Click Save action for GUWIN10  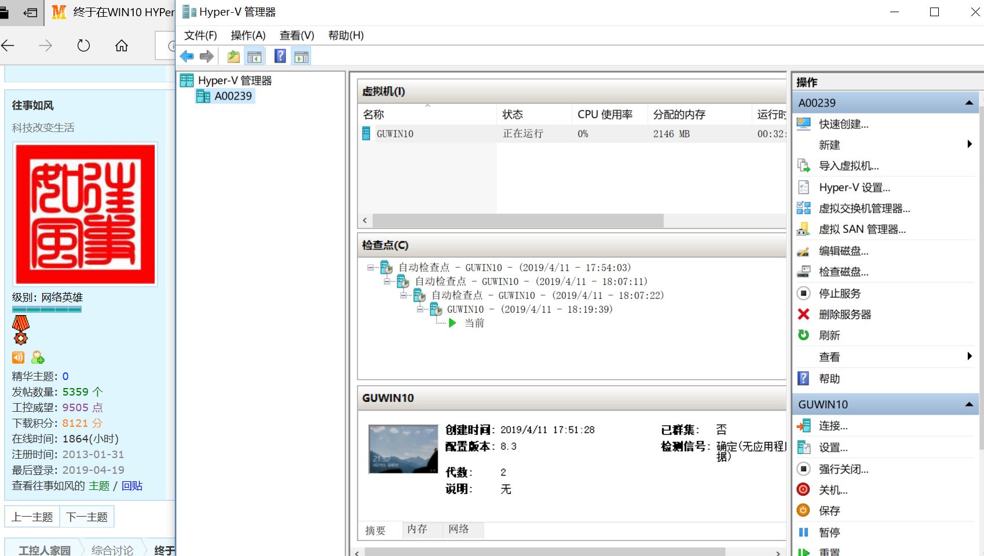(829, 511)
